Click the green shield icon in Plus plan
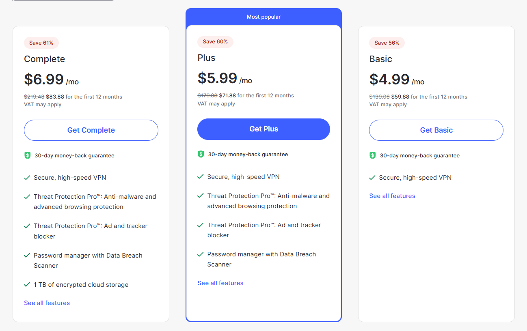 (x=201, y=154)
